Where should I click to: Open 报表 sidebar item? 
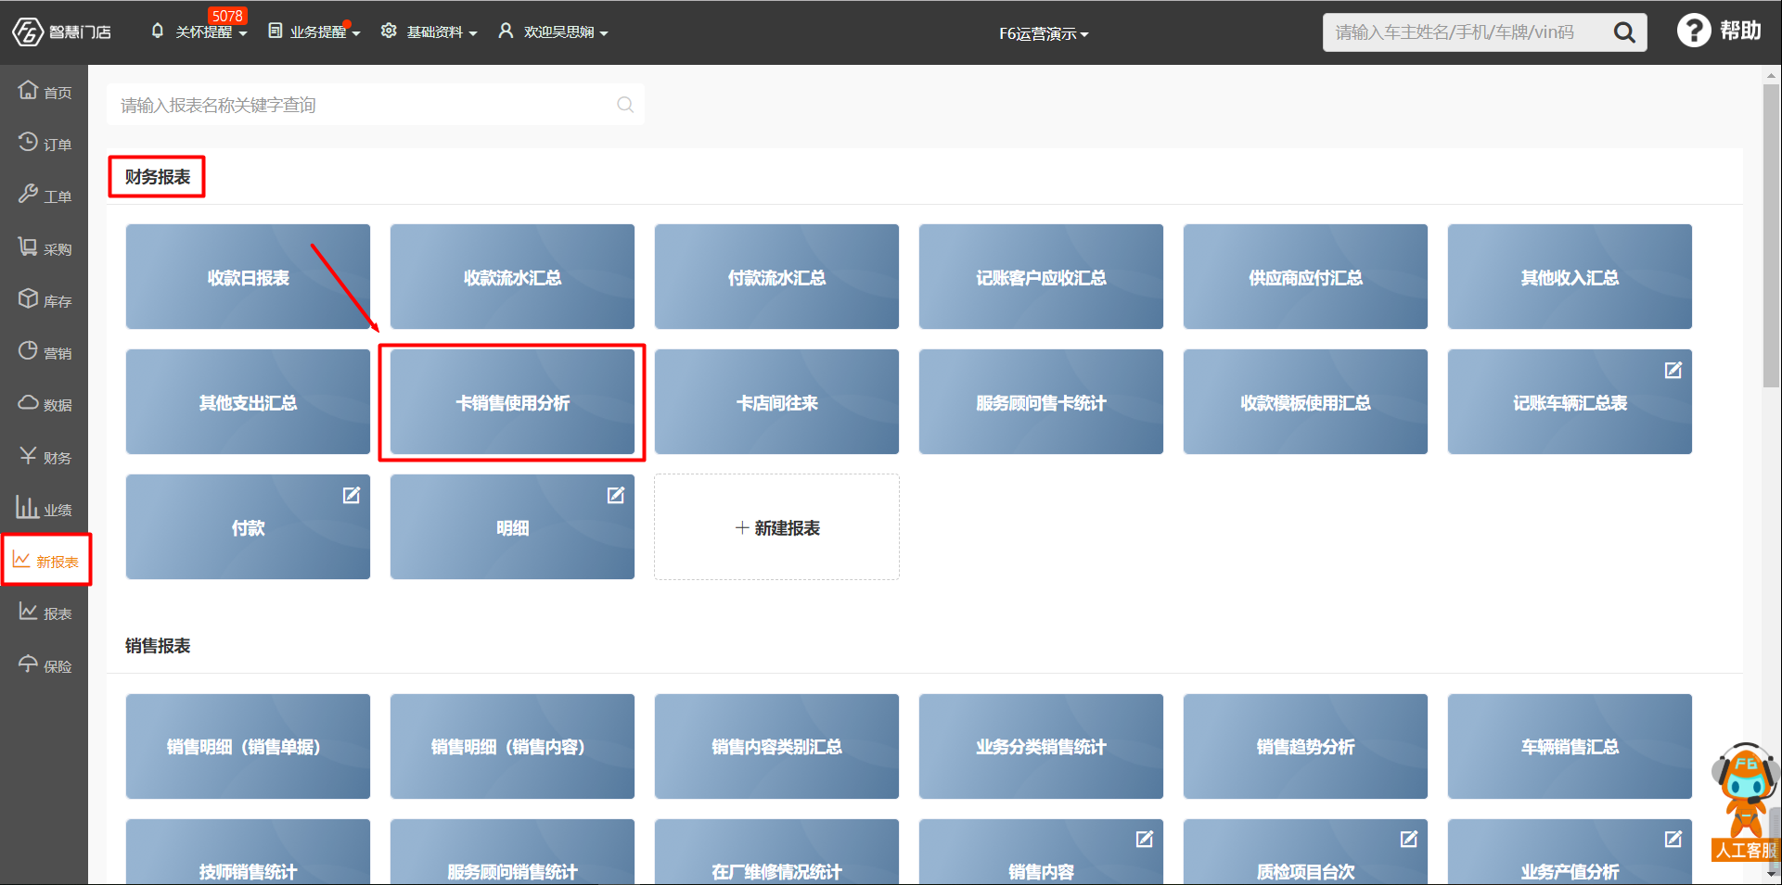[x=45, y=613]
